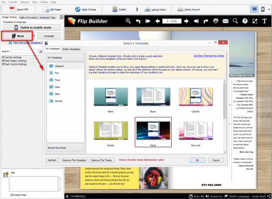Click Upload Online cloud icon
The width and height of the screenshot is (272, 199).
(x=147, y=9)
